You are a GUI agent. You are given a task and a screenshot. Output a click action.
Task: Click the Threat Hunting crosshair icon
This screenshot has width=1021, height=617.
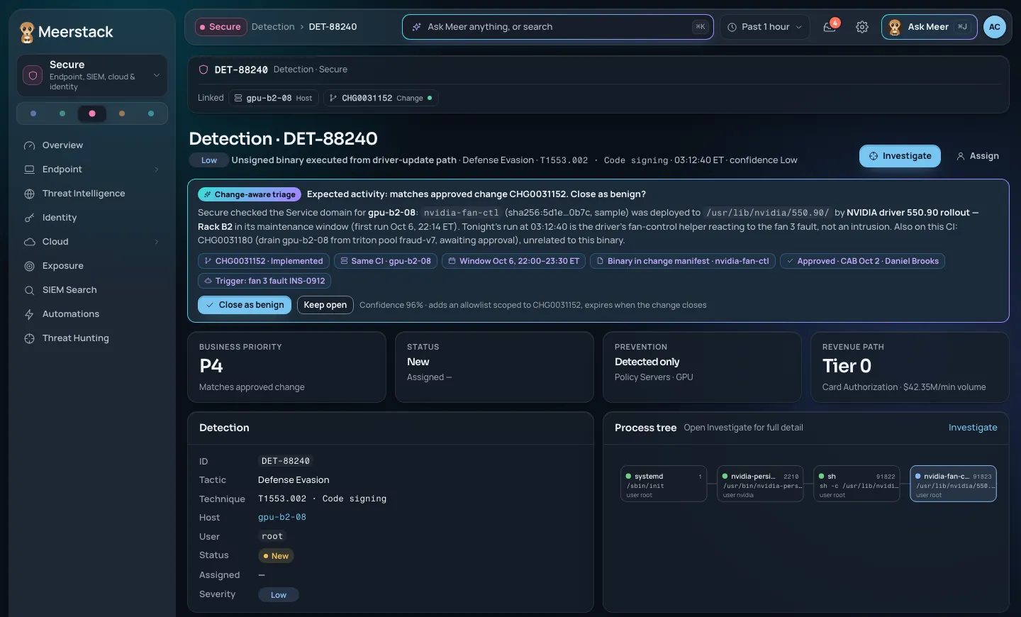pyautogui.click(x=30, y=338)
